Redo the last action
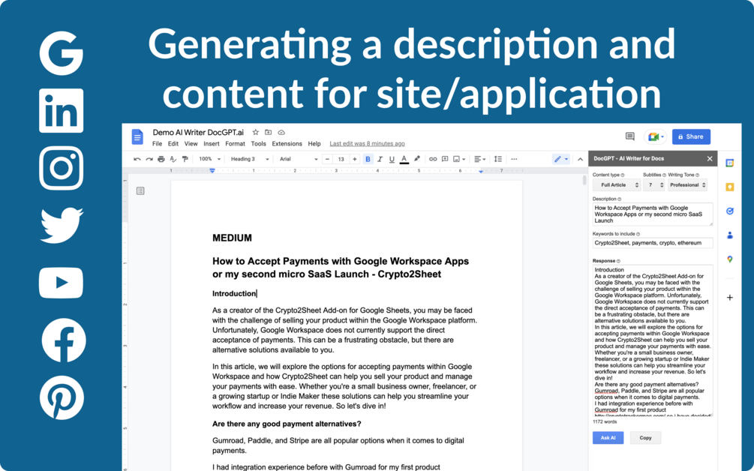The width and height of the screenshot is (754, 471). coord(149,159)
